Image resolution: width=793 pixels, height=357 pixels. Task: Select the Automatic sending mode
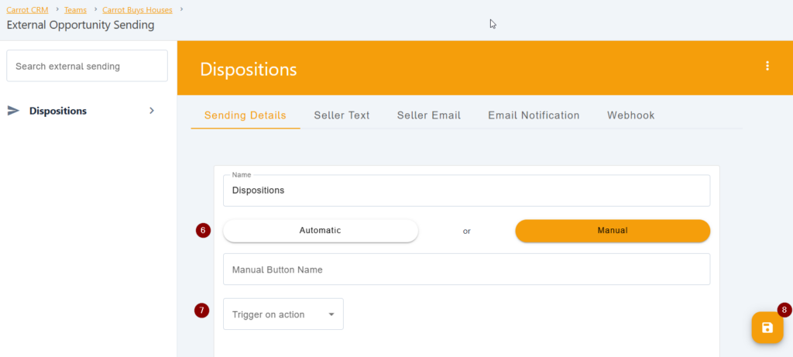320,231
